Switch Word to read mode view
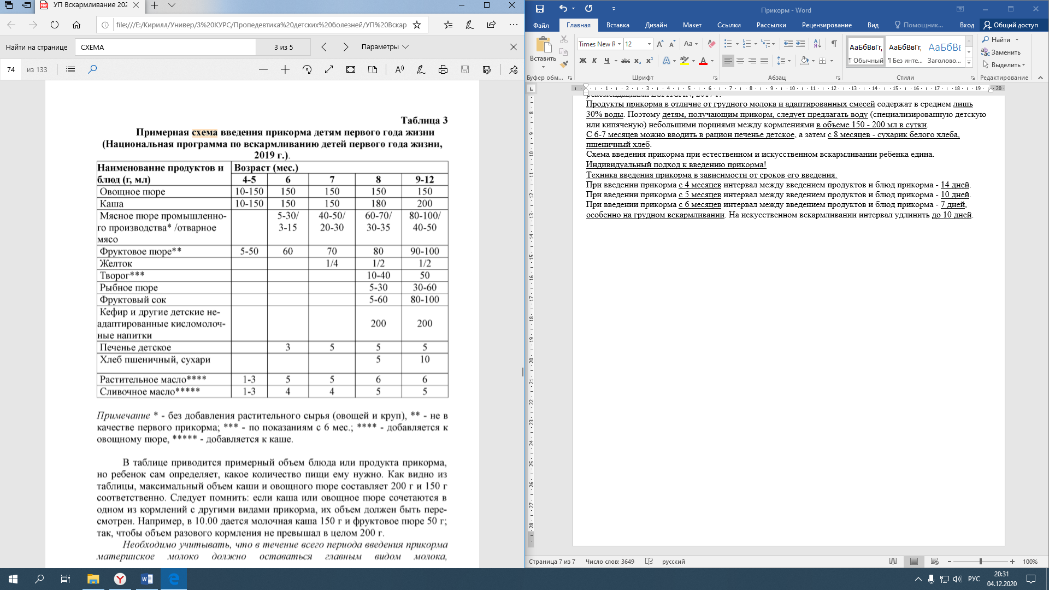This screenshot has height=590, width=1049. click(893, 561)
